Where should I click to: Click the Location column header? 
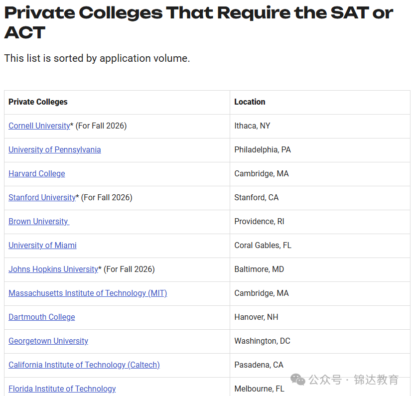(x=250, y=102)
